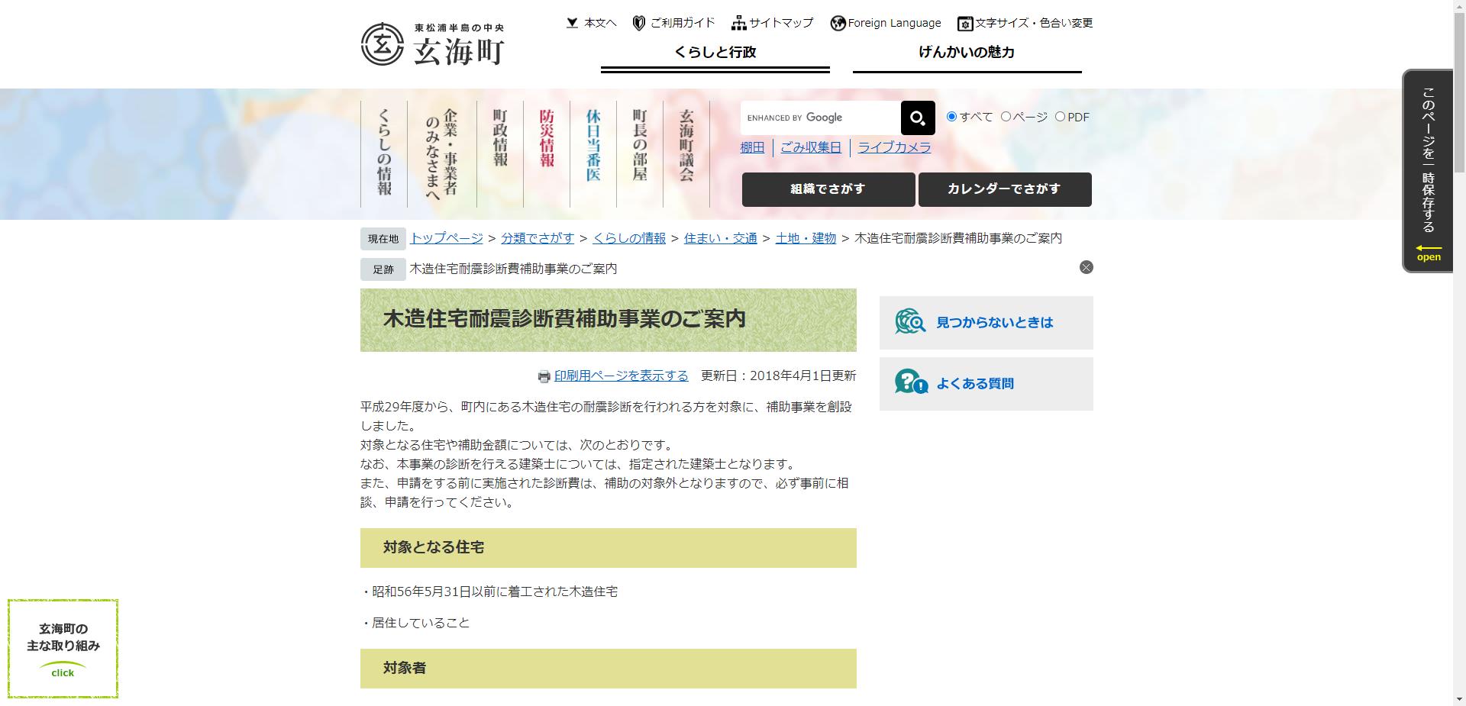Screen dimensions: 1466x706
Task: Open 見つからないときは search help panel
Action: coord(986,322)
